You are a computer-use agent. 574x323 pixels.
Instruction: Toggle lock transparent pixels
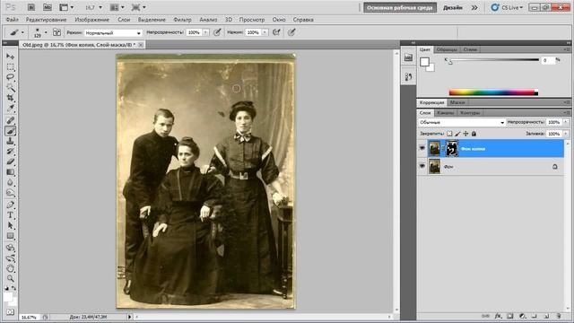coord(449,134)
